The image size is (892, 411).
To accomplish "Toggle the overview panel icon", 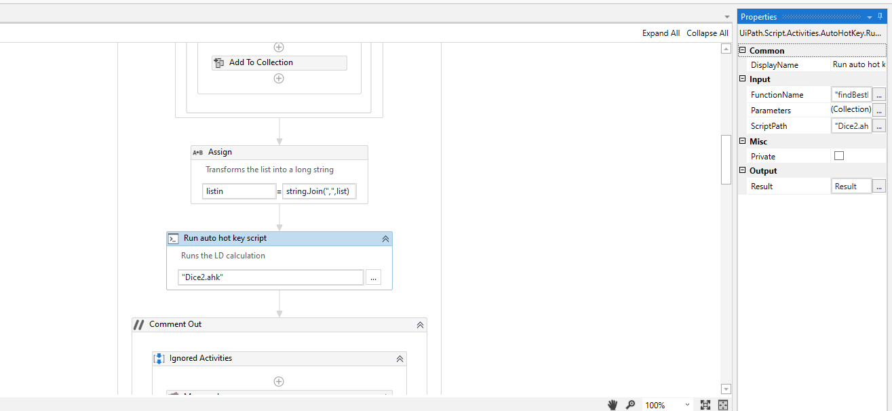I will (723, 405).
